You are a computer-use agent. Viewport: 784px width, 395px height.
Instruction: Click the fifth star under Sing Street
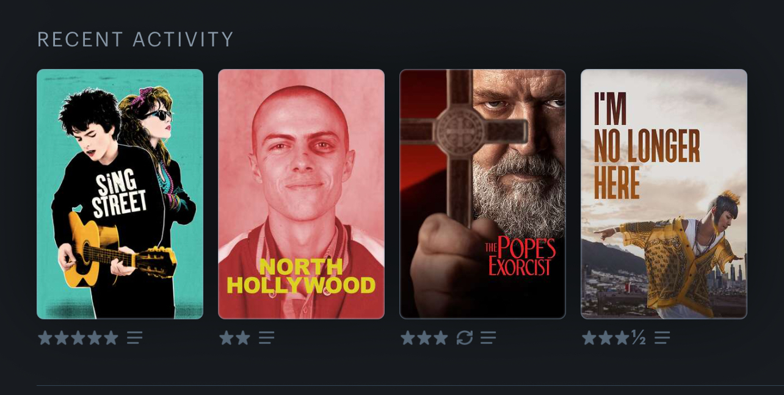coord(111,338)
